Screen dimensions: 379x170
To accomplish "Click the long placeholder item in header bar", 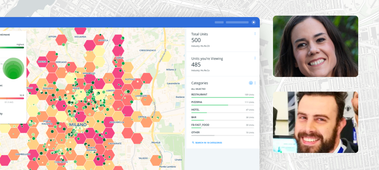I will [x=237, y=22].
